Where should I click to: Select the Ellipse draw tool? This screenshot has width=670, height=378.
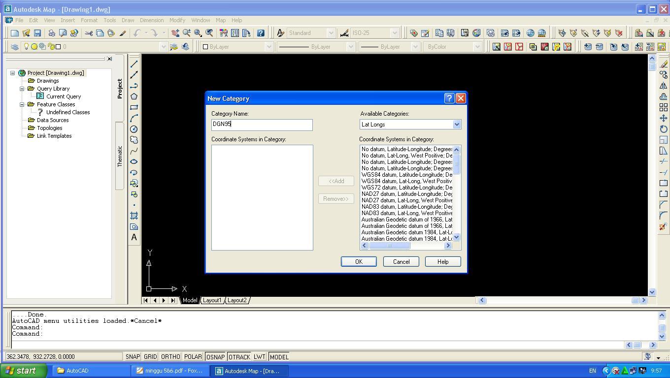click(x=134, y=161)
